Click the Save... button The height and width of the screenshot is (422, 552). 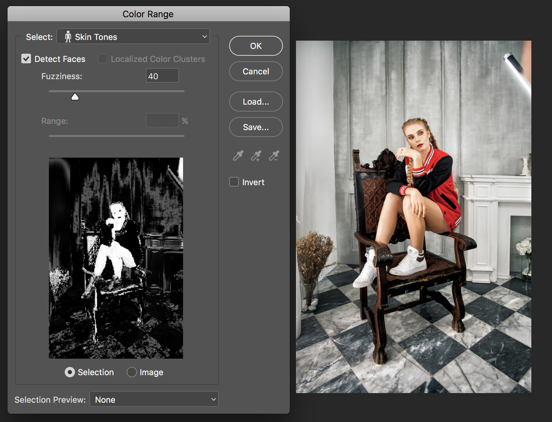(256, 127)
